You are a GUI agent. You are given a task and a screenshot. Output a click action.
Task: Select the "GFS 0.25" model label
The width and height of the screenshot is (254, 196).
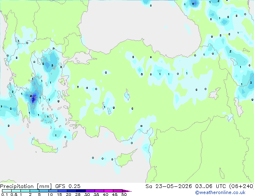point(68,186)
